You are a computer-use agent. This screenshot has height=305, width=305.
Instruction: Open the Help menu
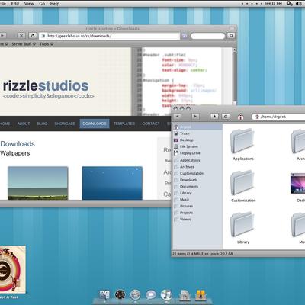coord(55,4)
